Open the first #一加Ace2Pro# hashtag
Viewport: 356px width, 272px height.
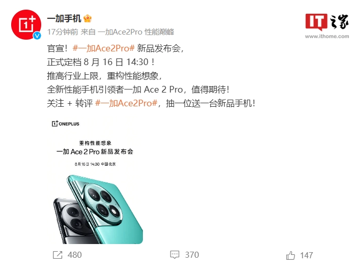(x=104, y=48)
